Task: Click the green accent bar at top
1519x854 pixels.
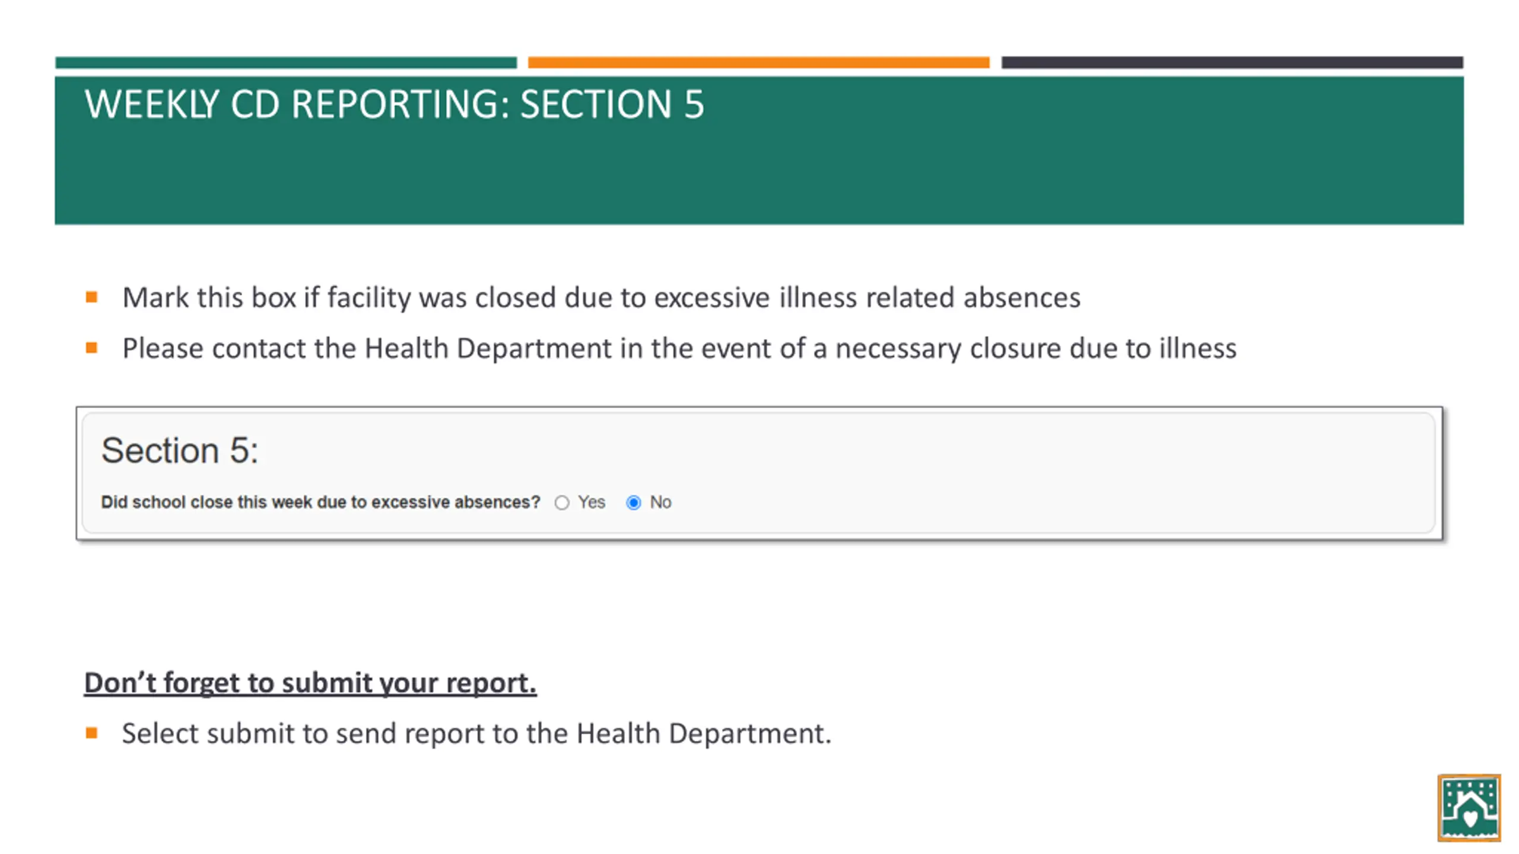Action: (x=286, y=62)
